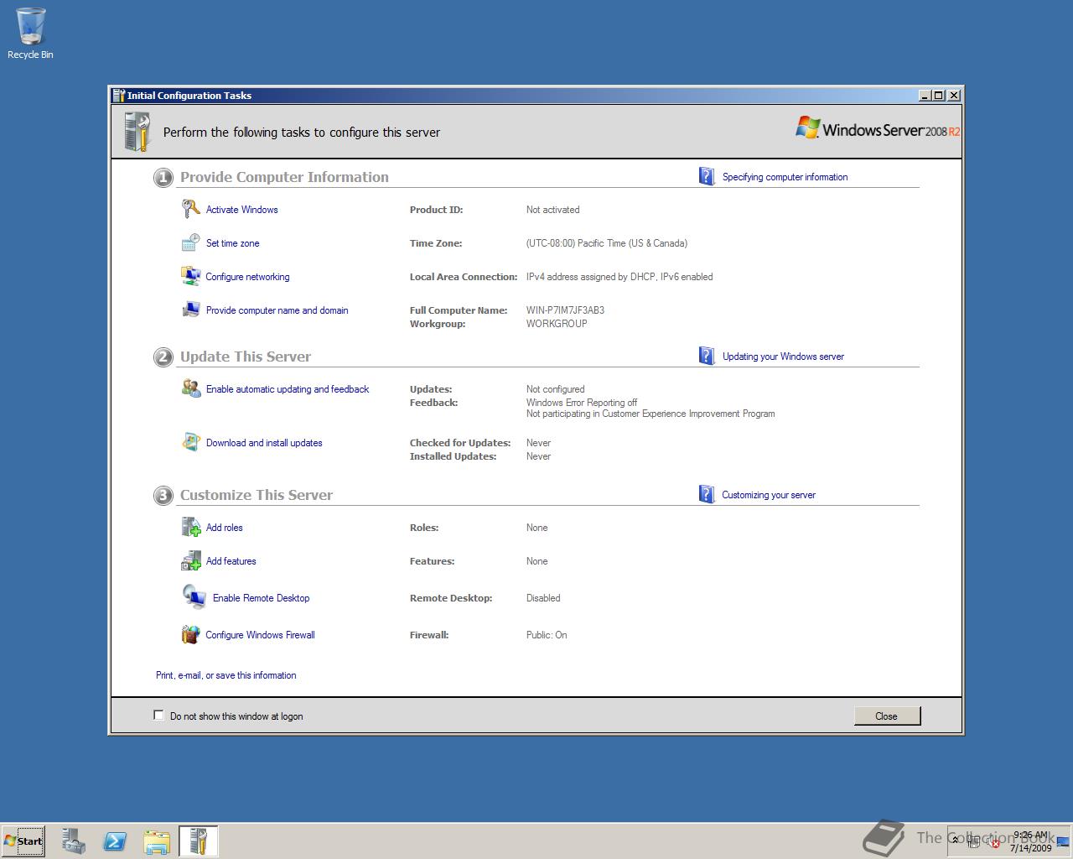Click the muted volume tray icon
The image size is (1073, 859).
(993, 841)
